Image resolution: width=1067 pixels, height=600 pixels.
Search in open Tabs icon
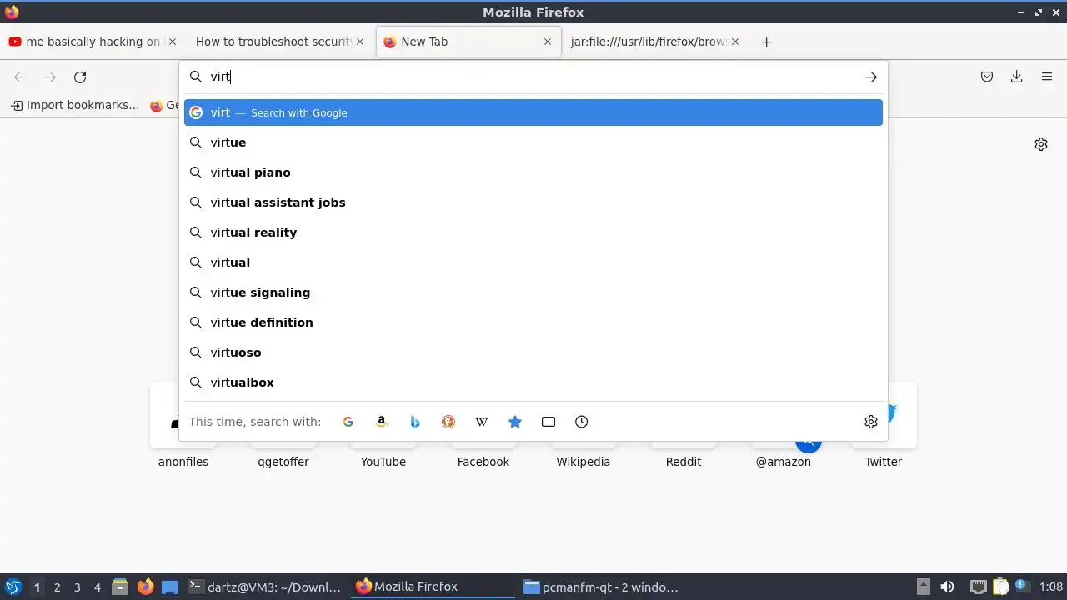(549, 422)
